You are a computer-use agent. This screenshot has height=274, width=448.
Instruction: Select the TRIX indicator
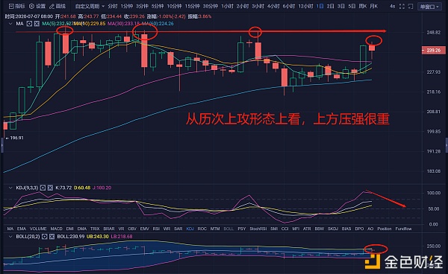(95, 229)
